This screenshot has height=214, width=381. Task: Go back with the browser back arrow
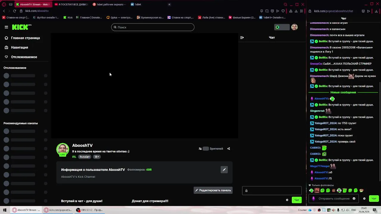(x=4, y=11)
